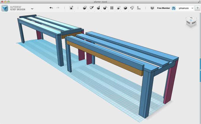Select the front-right blue leg of near bench
201x124 pixels.
pos(146,94)
